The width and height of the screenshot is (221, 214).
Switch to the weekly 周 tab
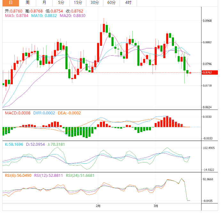point(28,3)
